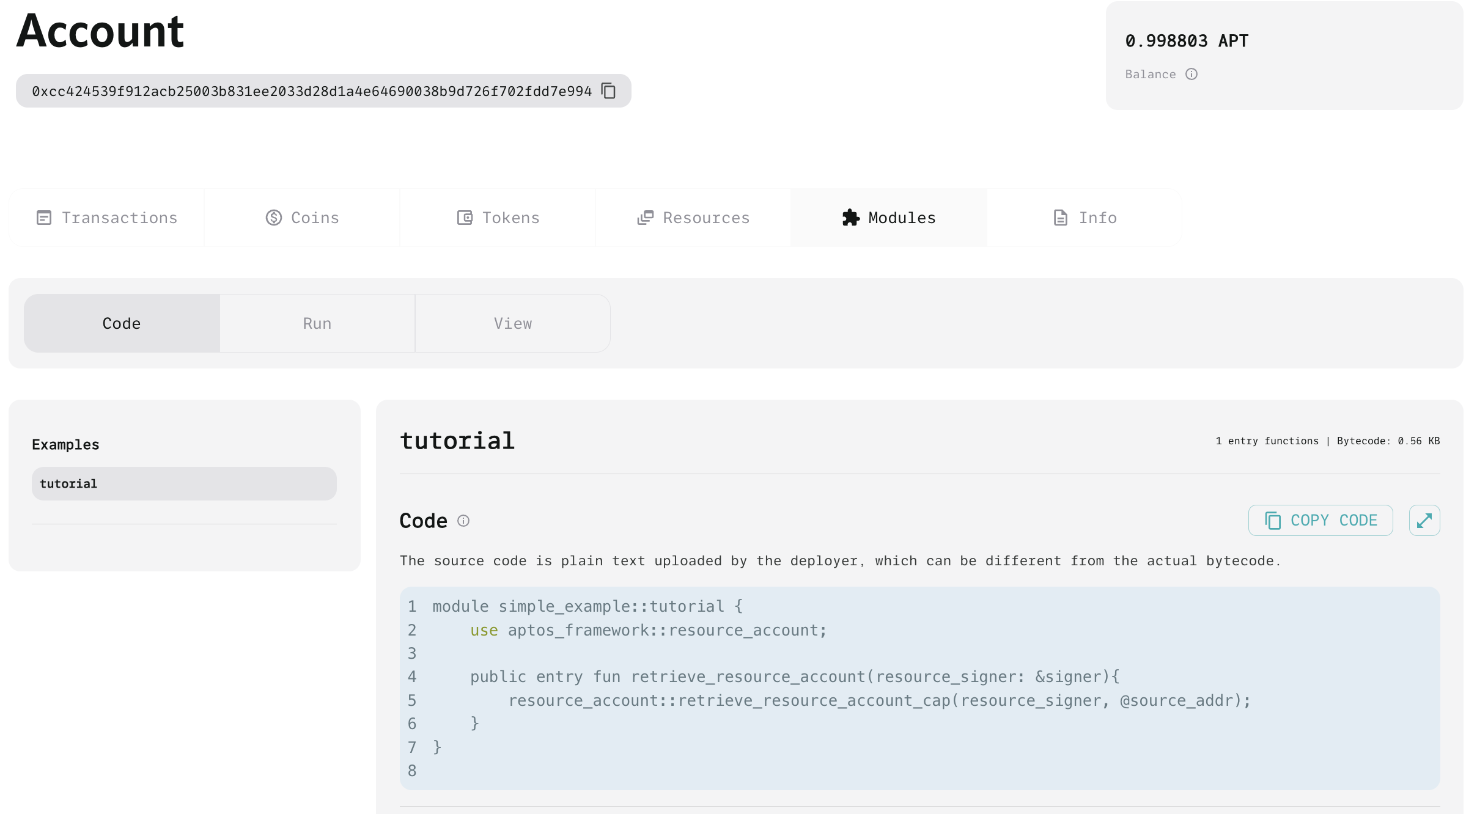Click the Coins dollar icon
This screenshot has height=814, width=1477.
(x=274, y=218)
